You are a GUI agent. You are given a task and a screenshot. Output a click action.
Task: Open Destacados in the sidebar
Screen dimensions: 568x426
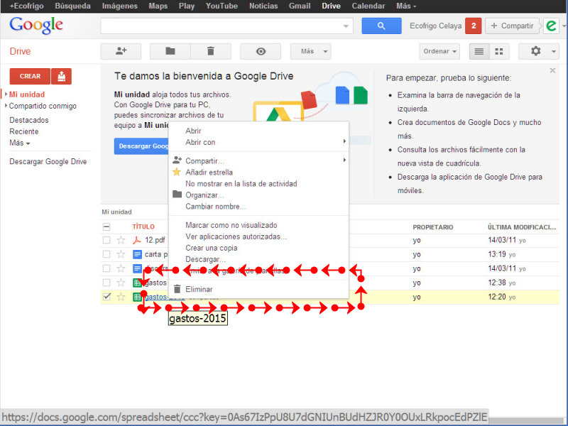(x=29, y=120)
